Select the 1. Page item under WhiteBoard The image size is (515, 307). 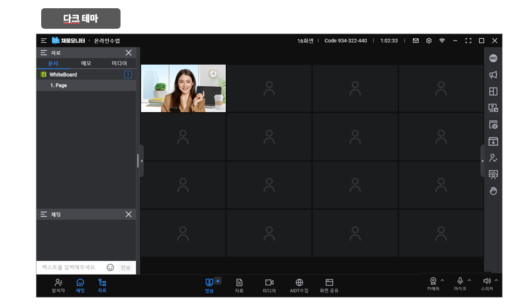pyautogui.click(x=59, y=85)
